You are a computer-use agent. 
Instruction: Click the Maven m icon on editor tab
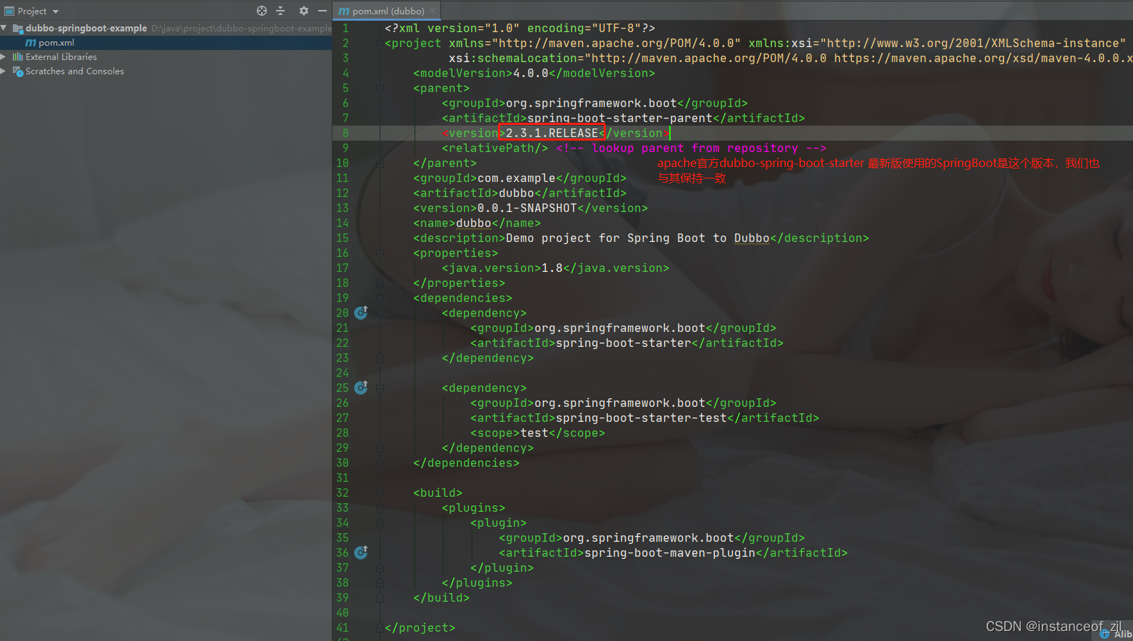coord(344,11)
